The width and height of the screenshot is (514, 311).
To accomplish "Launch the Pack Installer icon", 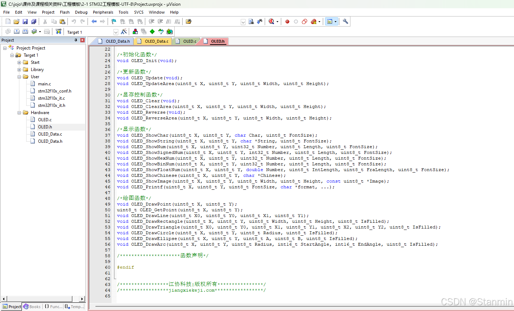I will [x=170, y=32].
